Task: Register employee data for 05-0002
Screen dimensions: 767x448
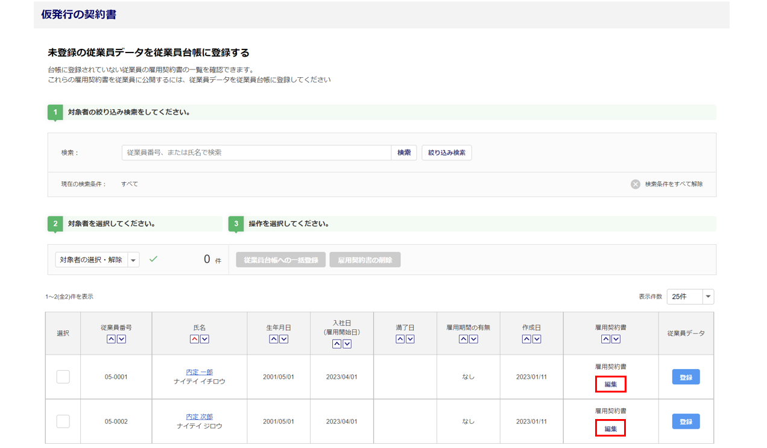Action: tap(686, 421)
